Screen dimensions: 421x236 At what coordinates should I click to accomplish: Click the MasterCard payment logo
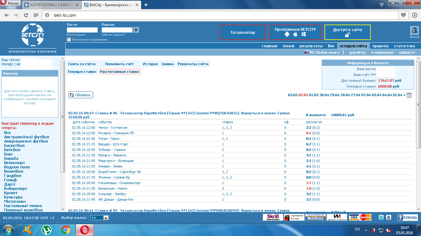pyautogui.click(x=366, y=217)
